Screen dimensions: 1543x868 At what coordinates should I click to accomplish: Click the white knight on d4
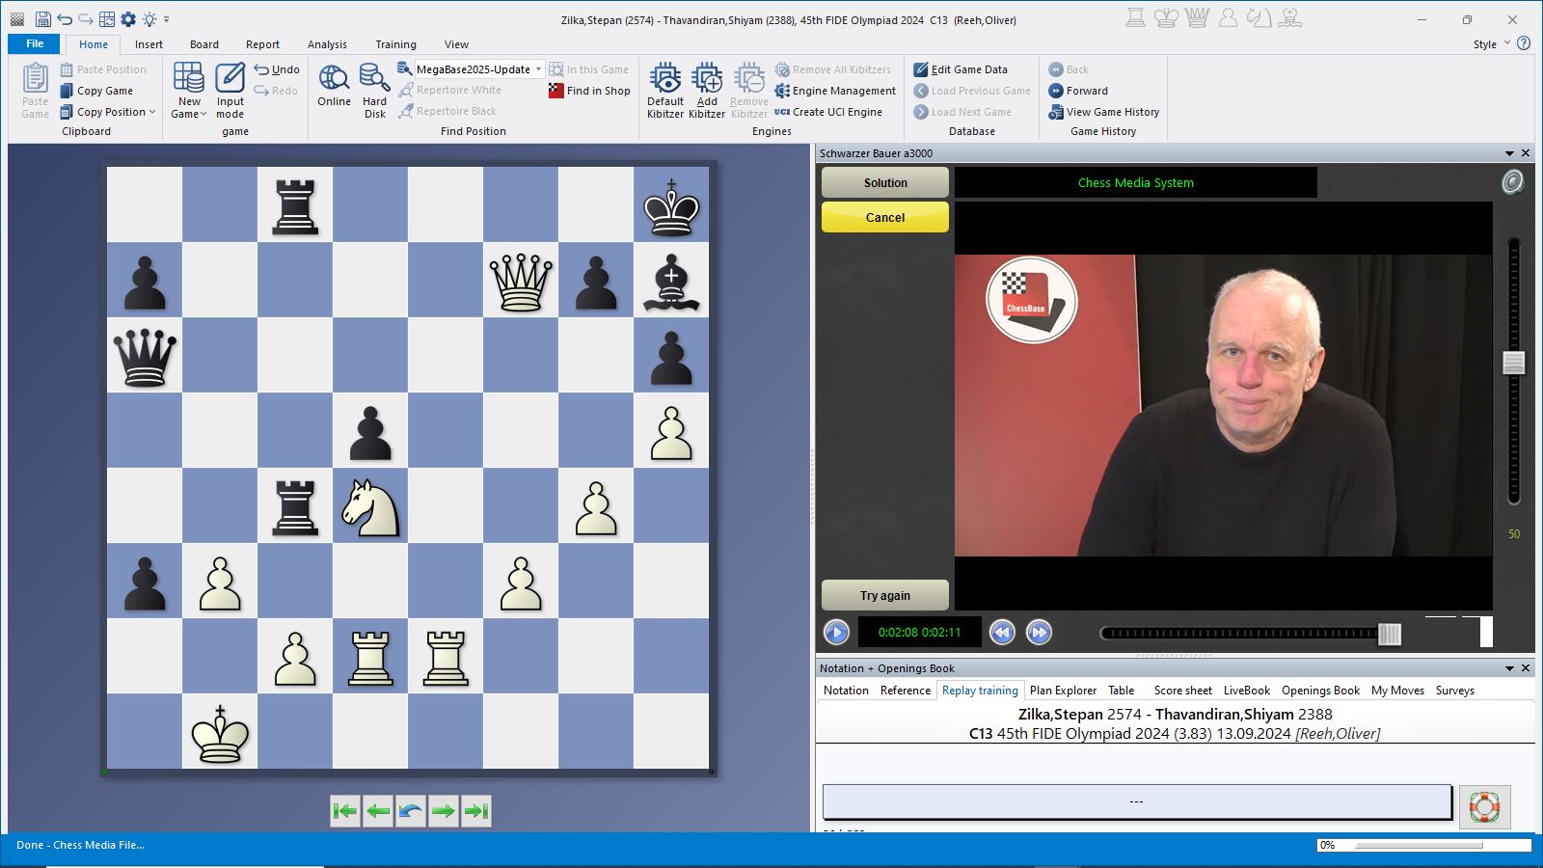point(370,507)
